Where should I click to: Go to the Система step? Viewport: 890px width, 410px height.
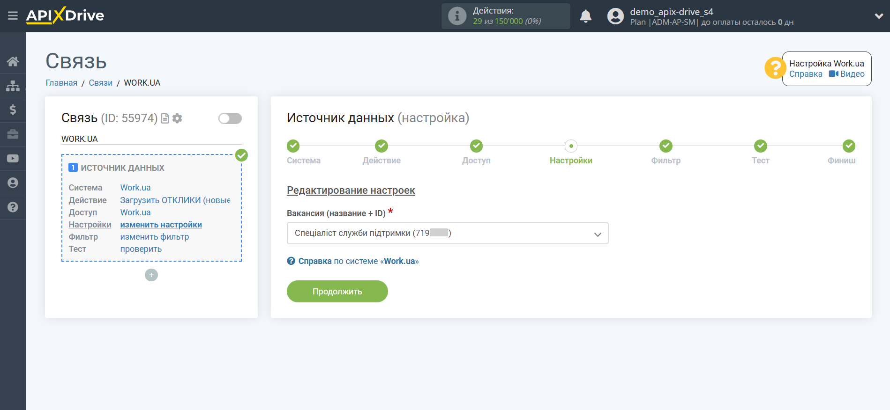pyautogui.click(x=293, y=146)
